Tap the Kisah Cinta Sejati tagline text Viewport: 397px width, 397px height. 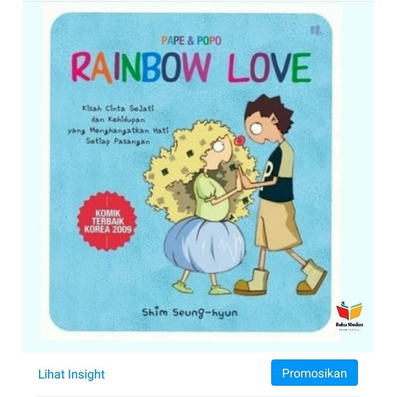point(118,108)
